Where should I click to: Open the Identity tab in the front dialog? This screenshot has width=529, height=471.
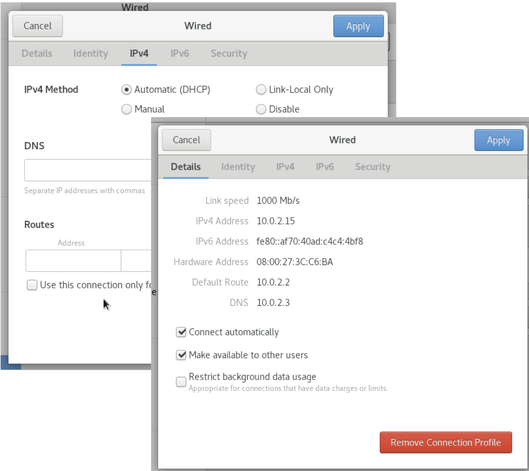[x=238, y=167]
